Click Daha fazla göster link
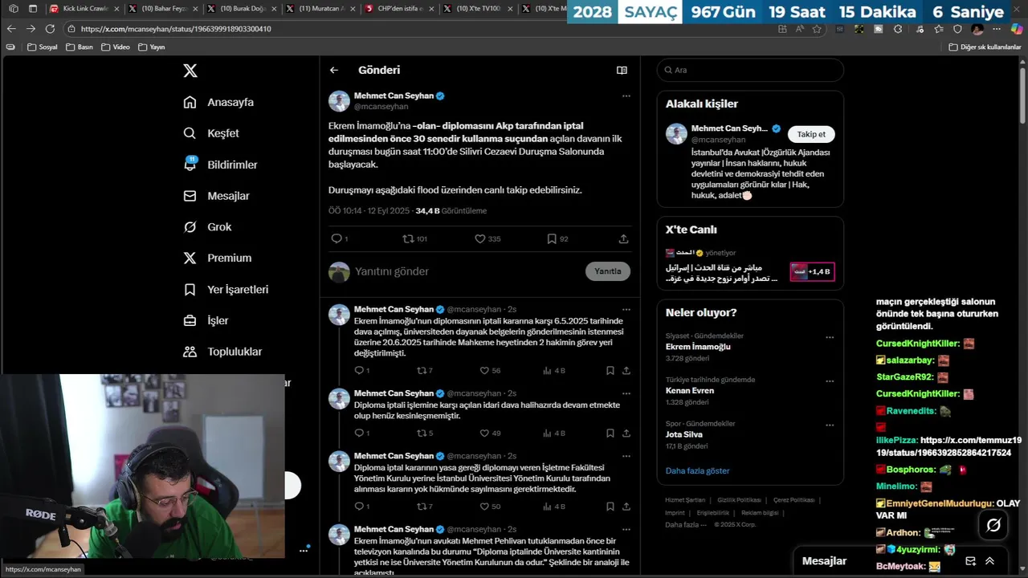 [697, 470]
